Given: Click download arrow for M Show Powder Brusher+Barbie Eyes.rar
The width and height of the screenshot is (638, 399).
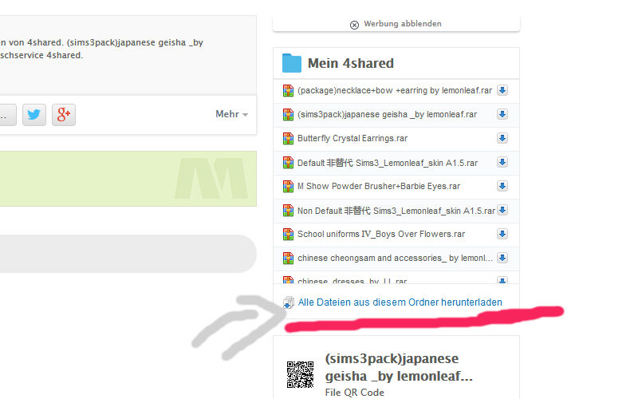Looking at the screenshot, I should pyautogui.click(x=502, y=186).
